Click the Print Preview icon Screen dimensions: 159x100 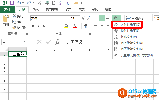(39, 3)
